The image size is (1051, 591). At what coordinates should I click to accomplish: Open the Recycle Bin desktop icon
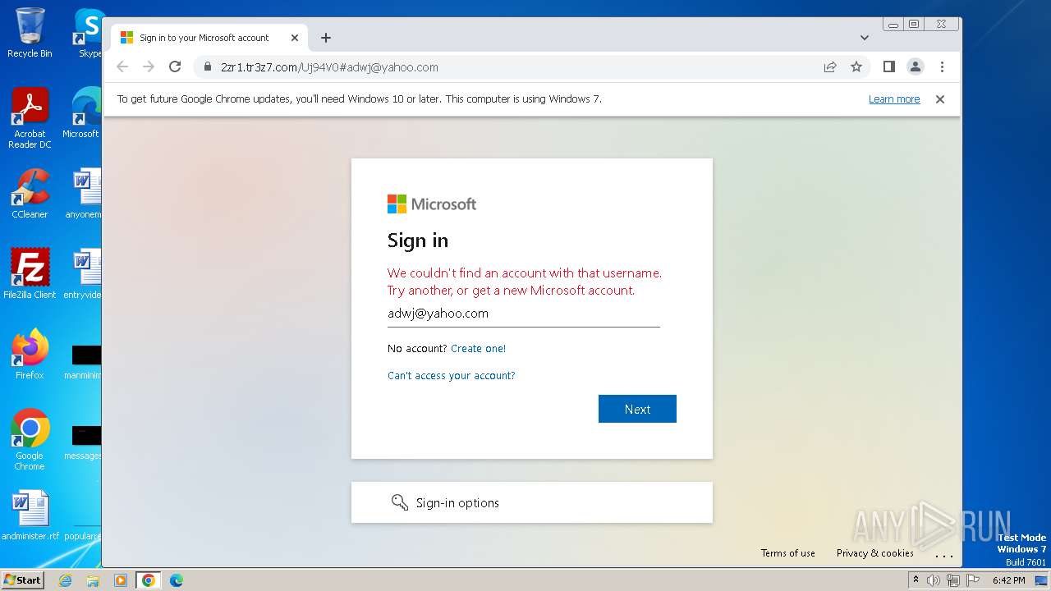tap(30, 33)
